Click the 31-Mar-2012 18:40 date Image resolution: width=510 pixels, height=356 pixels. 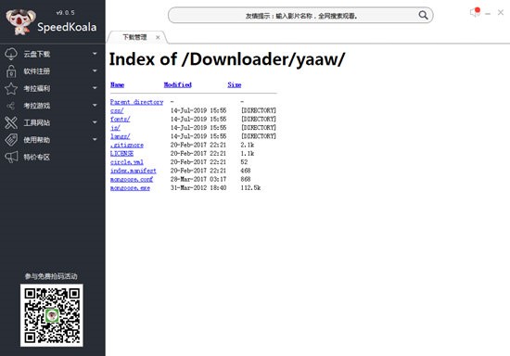(x=198, y=188)
